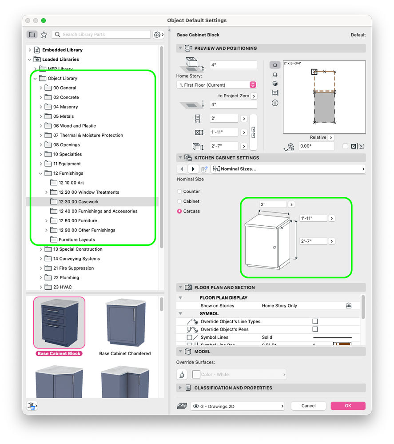The image size is (394, 444).
Task: Expand Classification and Properties panel
Action: tap(180, 388)
